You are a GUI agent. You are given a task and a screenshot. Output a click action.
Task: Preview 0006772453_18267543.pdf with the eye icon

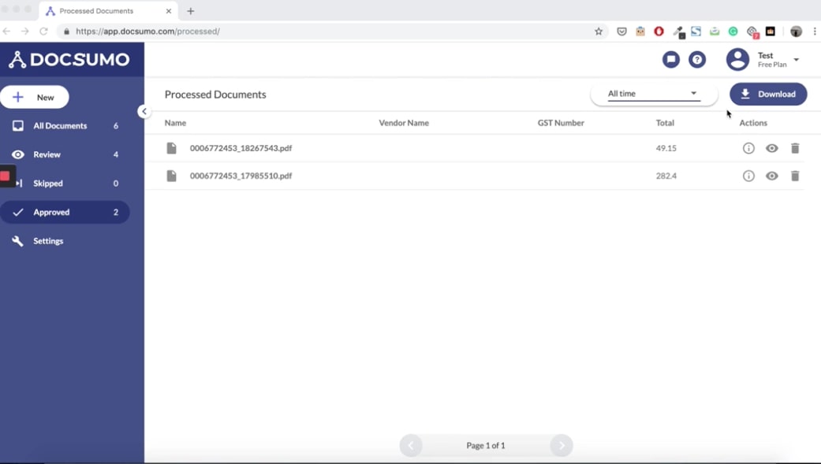(x=771, y=148)
